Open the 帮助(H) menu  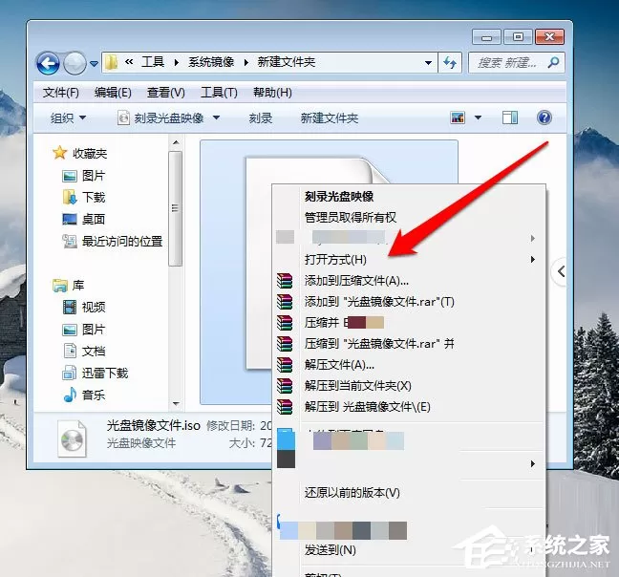tap(272, 93)
